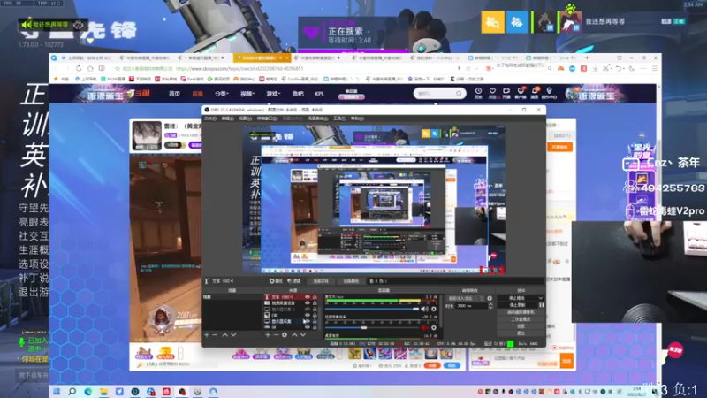
Task: Click transition duration value field
Action: tap(472, 305)
